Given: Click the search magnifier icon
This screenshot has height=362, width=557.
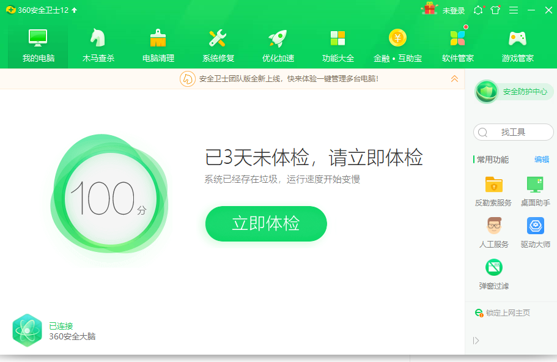Looking at the screenshot, I should click(482, 133).
